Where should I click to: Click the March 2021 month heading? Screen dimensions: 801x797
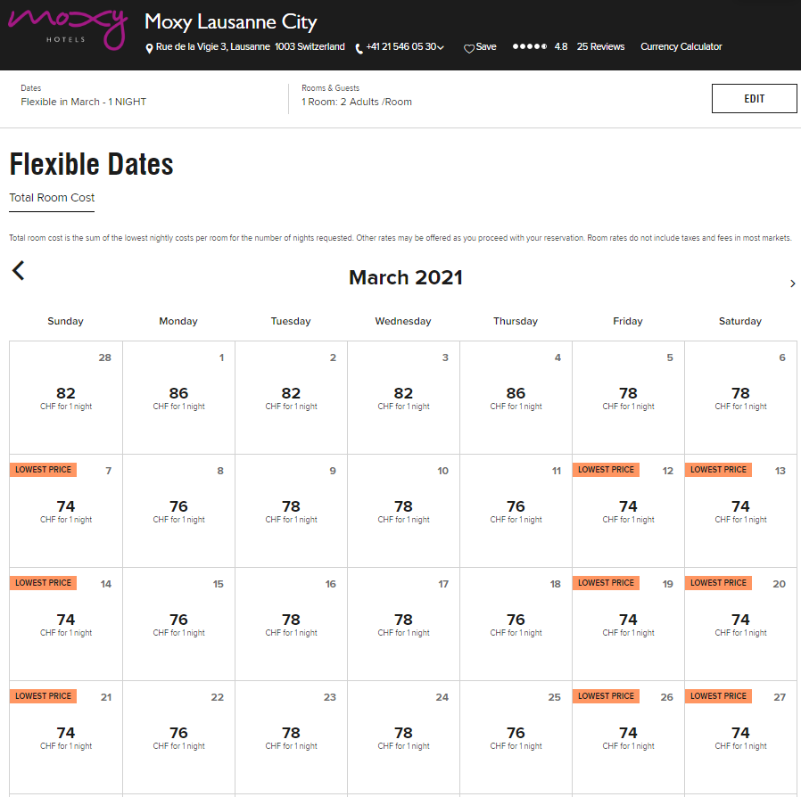point(406,278)
